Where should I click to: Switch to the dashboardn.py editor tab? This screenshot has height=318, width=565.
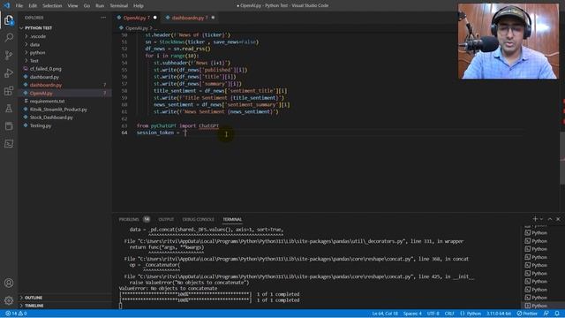(190, 18)
